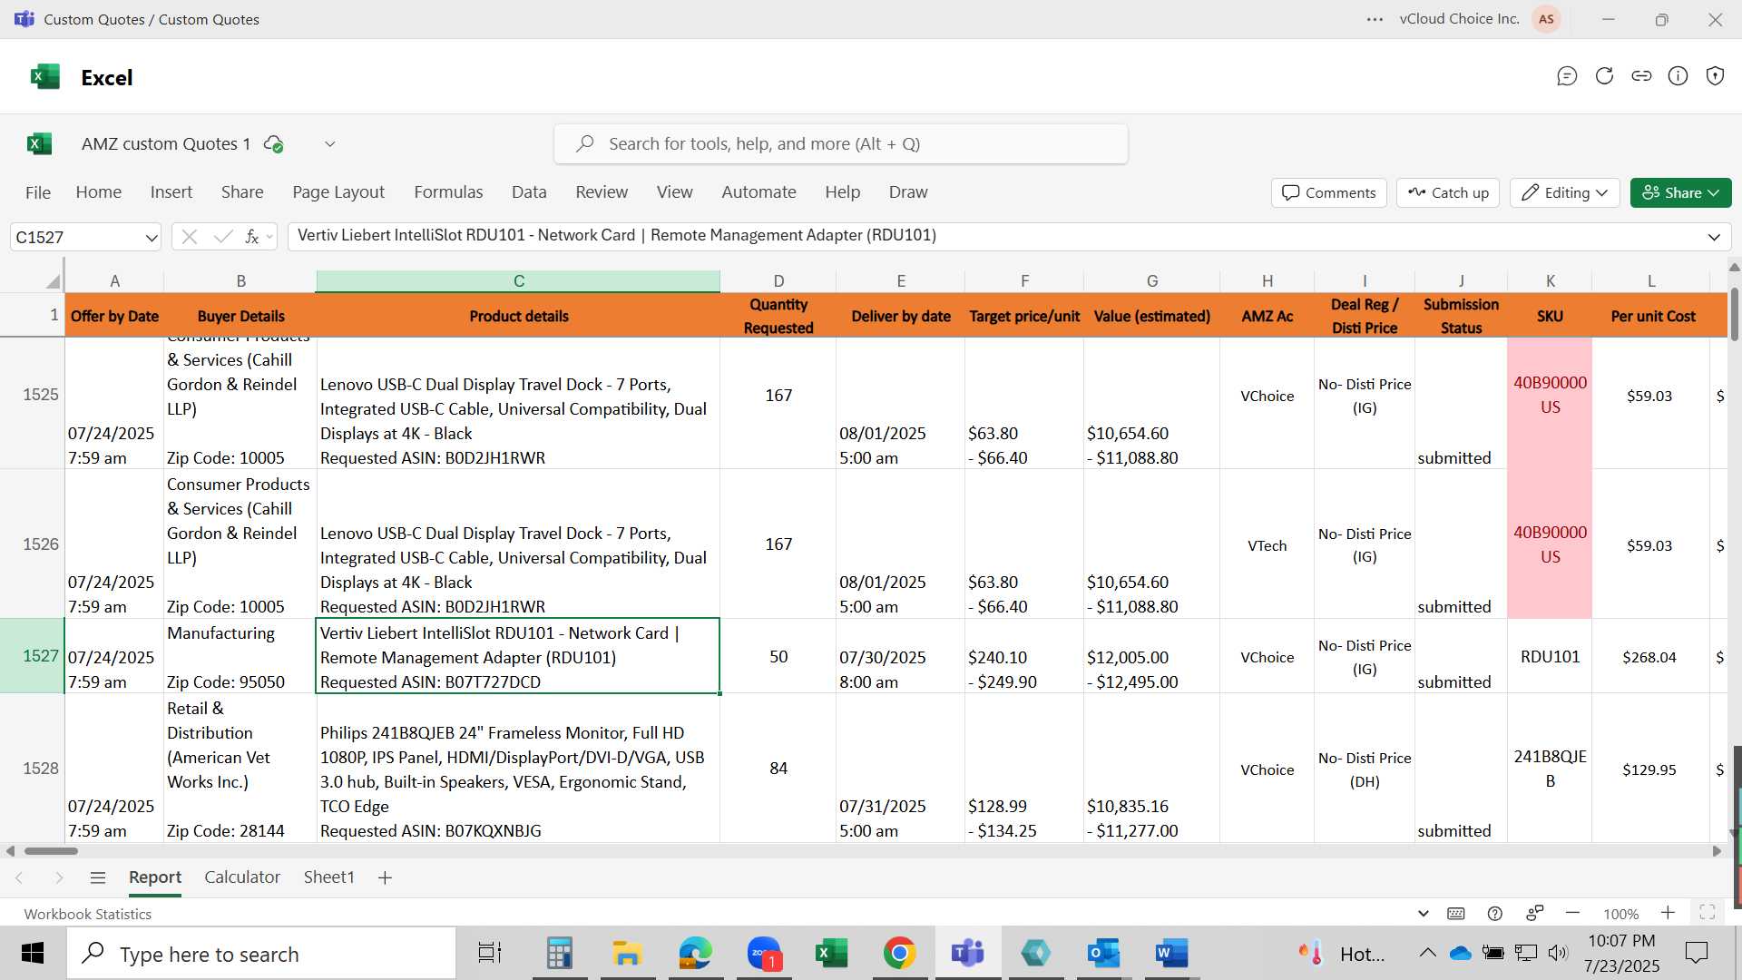
Task: Open Zoom from the taskbar
Action: (x=764, y=954)
